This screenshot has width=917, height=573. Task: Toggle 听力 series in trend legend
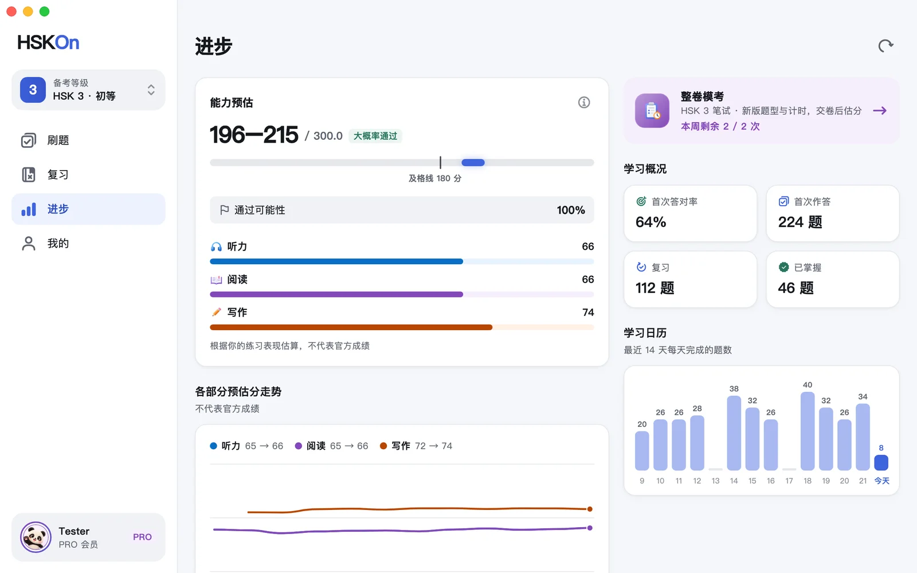click(246, 446)
